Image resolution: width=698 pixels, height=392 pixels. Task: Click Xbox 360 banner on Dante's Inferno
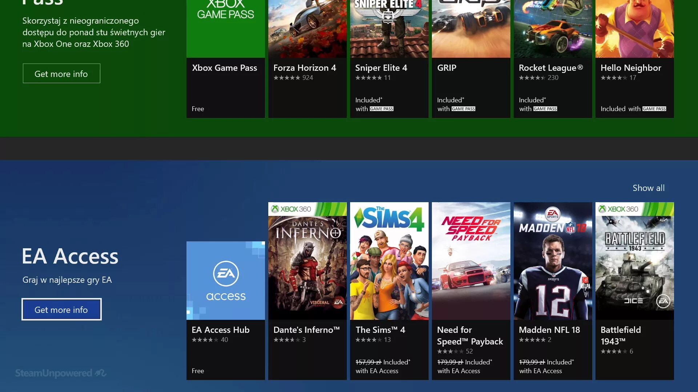[x=308, y=209]
